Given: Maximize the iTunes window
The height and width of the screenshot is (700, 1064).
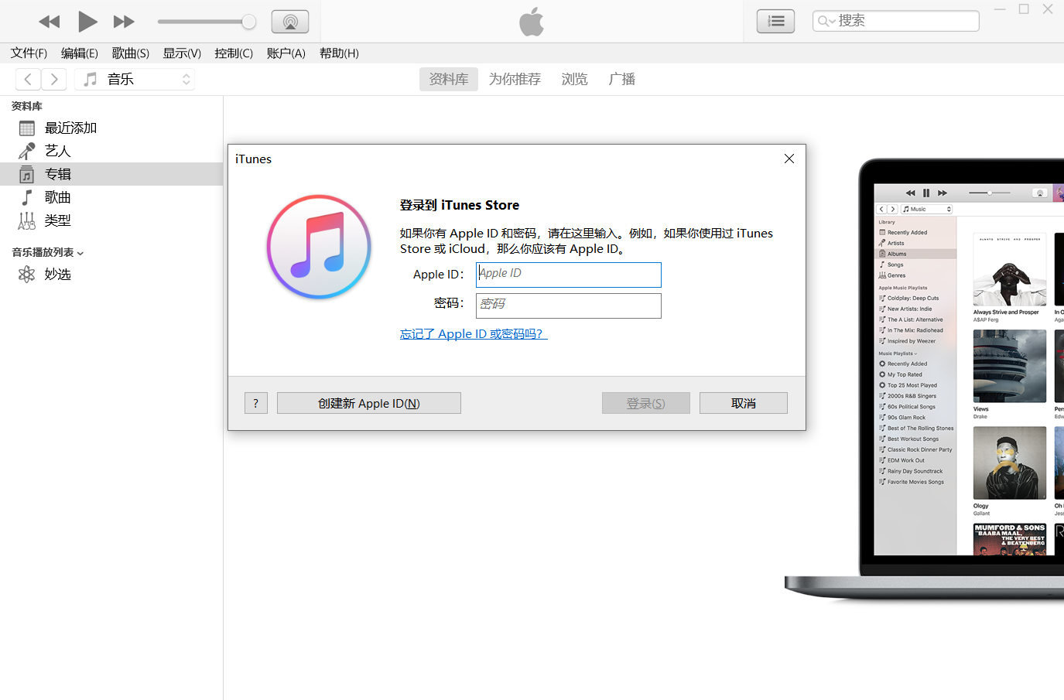Looking at the screenshot, I should pyautogui.click(x=1024, y=9).
